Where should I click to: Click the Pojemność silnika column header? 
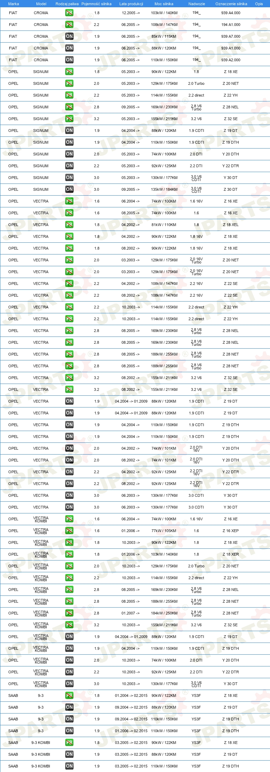point(96,4)
